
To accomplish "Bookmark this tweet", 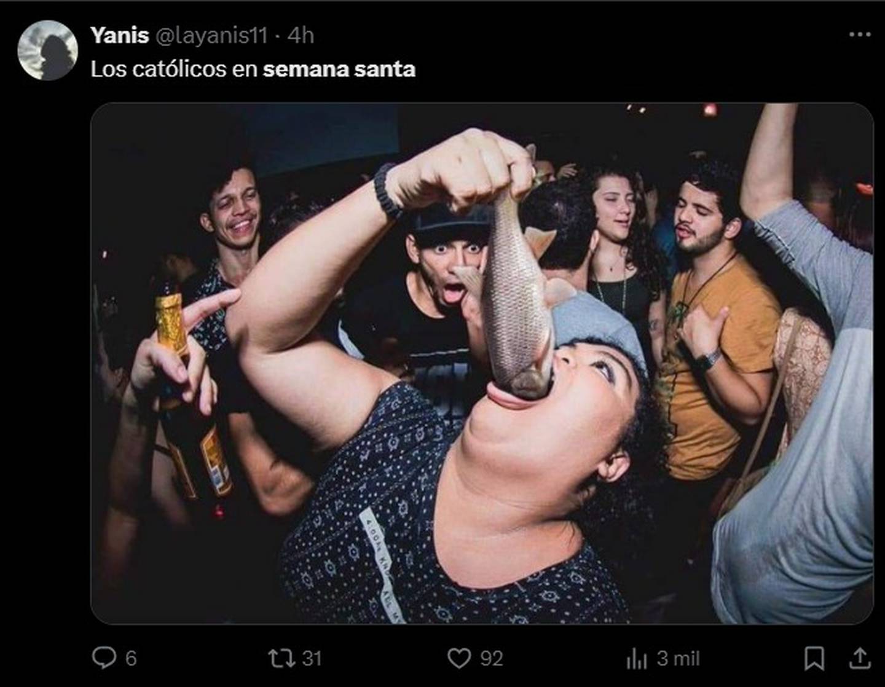I will (814, 659).
